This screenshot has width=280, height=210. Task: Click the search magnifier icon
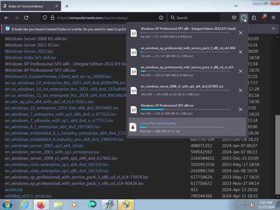tap(173, 18)
